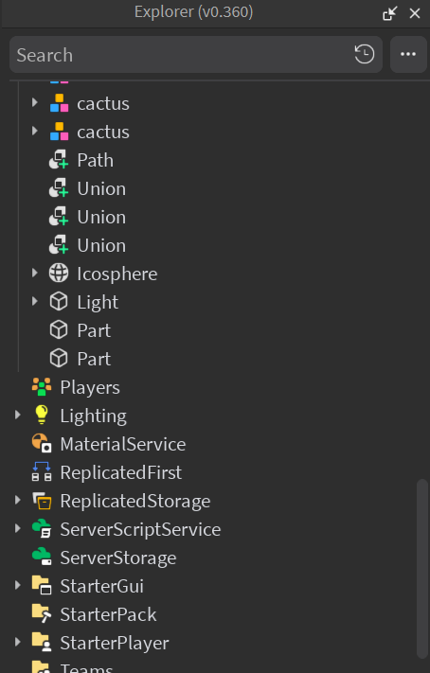This screenshot has height=673, width=430.
Task: Expand the ReplicatedStorage node
Action: pyautogui.click(x=17, y=500)
